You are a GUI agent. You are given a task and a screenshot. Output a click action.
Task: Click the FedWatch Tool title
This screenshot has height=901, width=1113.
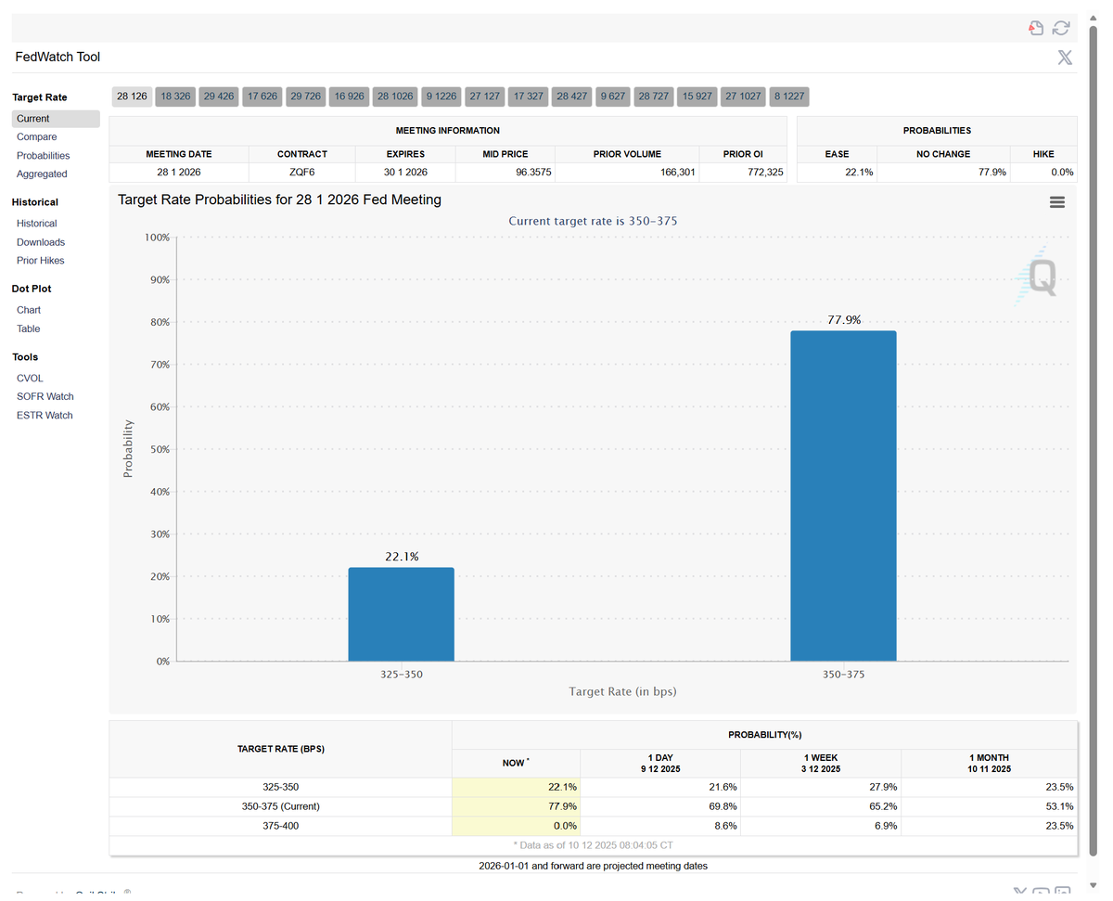pyautogui.click(x=58, y=58)
